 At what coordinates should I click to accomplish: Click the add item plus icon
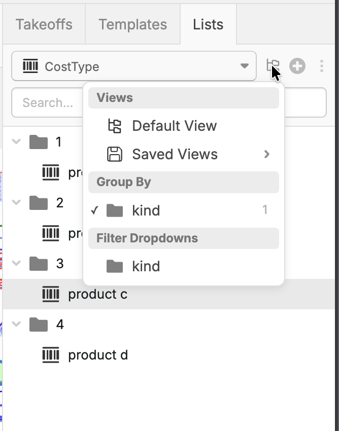tap(297, 66)
